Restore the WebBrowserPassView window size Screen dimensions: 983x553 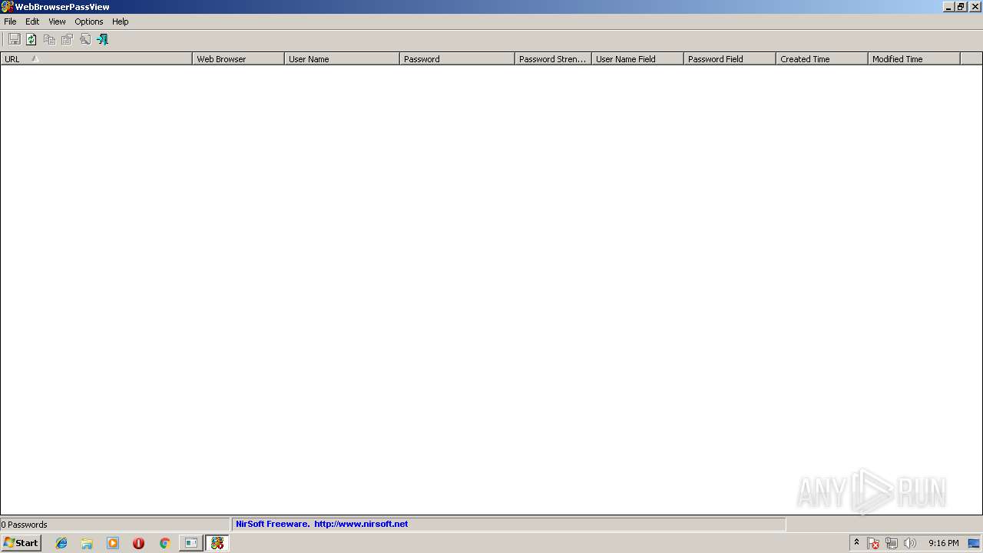961,6
